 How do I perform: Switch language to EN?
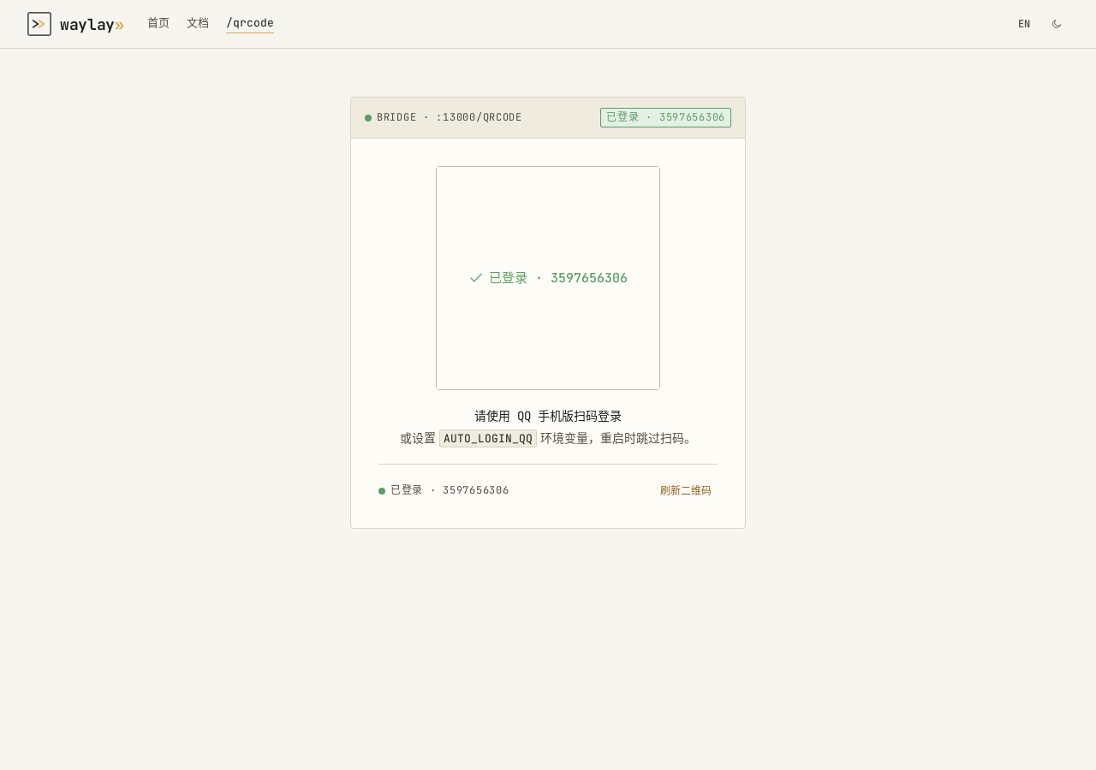(1024, 24)
